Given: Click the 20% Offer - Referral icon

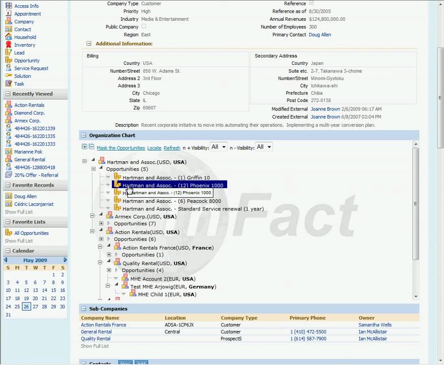Looking at the screenshot, I should (x=9, y=175).
